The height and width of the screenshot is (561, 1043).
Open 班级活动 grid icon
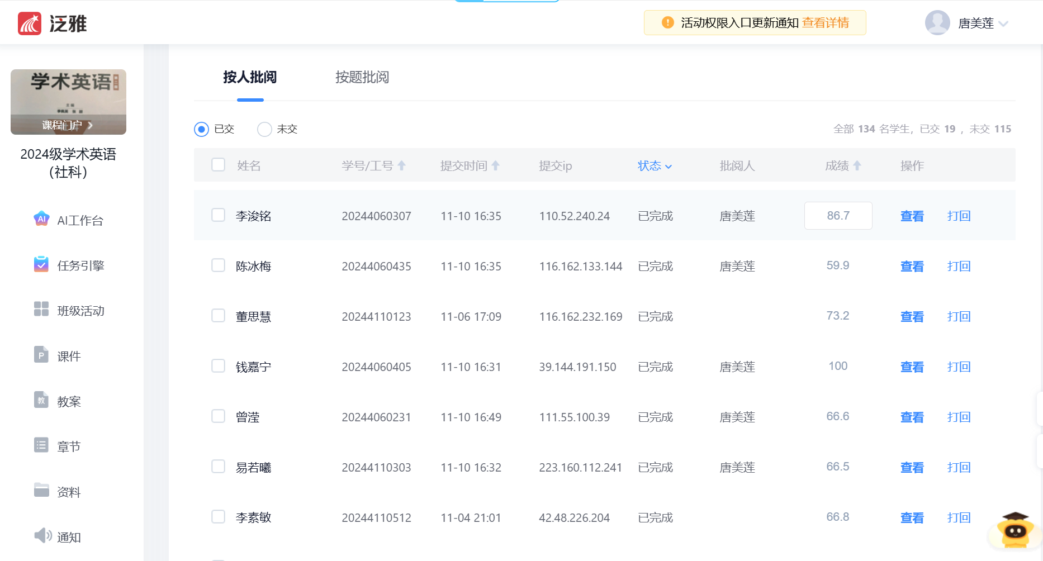click(41, 310)
